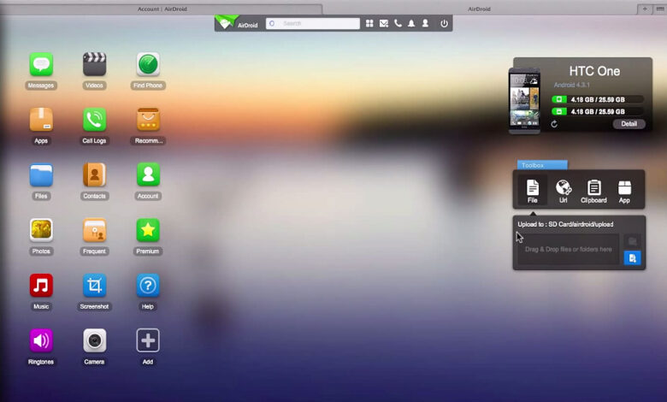This screenshot has width=667, height=402.
Task: Open the Recommended shopping bag icon
Action: point(148,120)
